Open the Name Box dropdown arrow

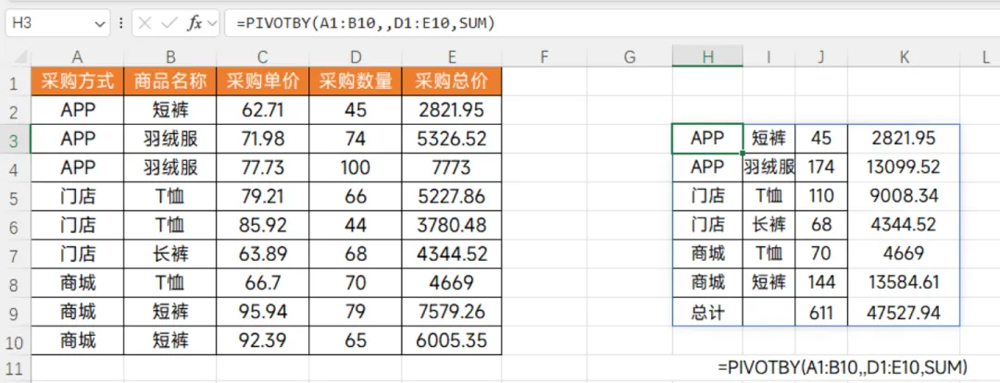99,23
